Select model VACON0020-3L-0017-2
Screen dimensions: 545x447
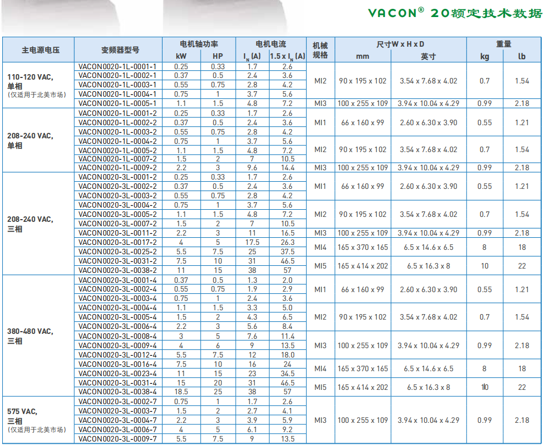pos(118,242)
